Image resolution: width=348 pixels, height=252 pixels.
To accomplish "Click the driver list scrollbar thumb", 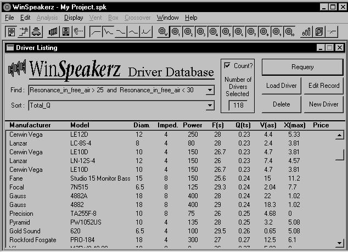I will click(x=340, y=154).
